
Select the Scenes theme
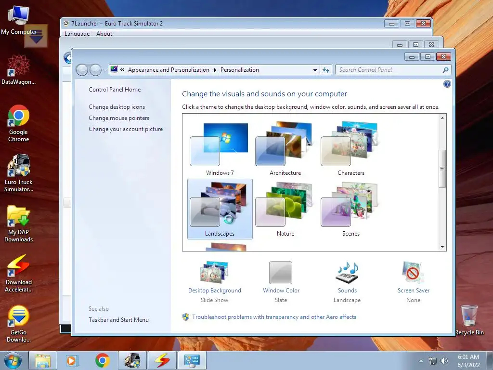pos(350,209)
